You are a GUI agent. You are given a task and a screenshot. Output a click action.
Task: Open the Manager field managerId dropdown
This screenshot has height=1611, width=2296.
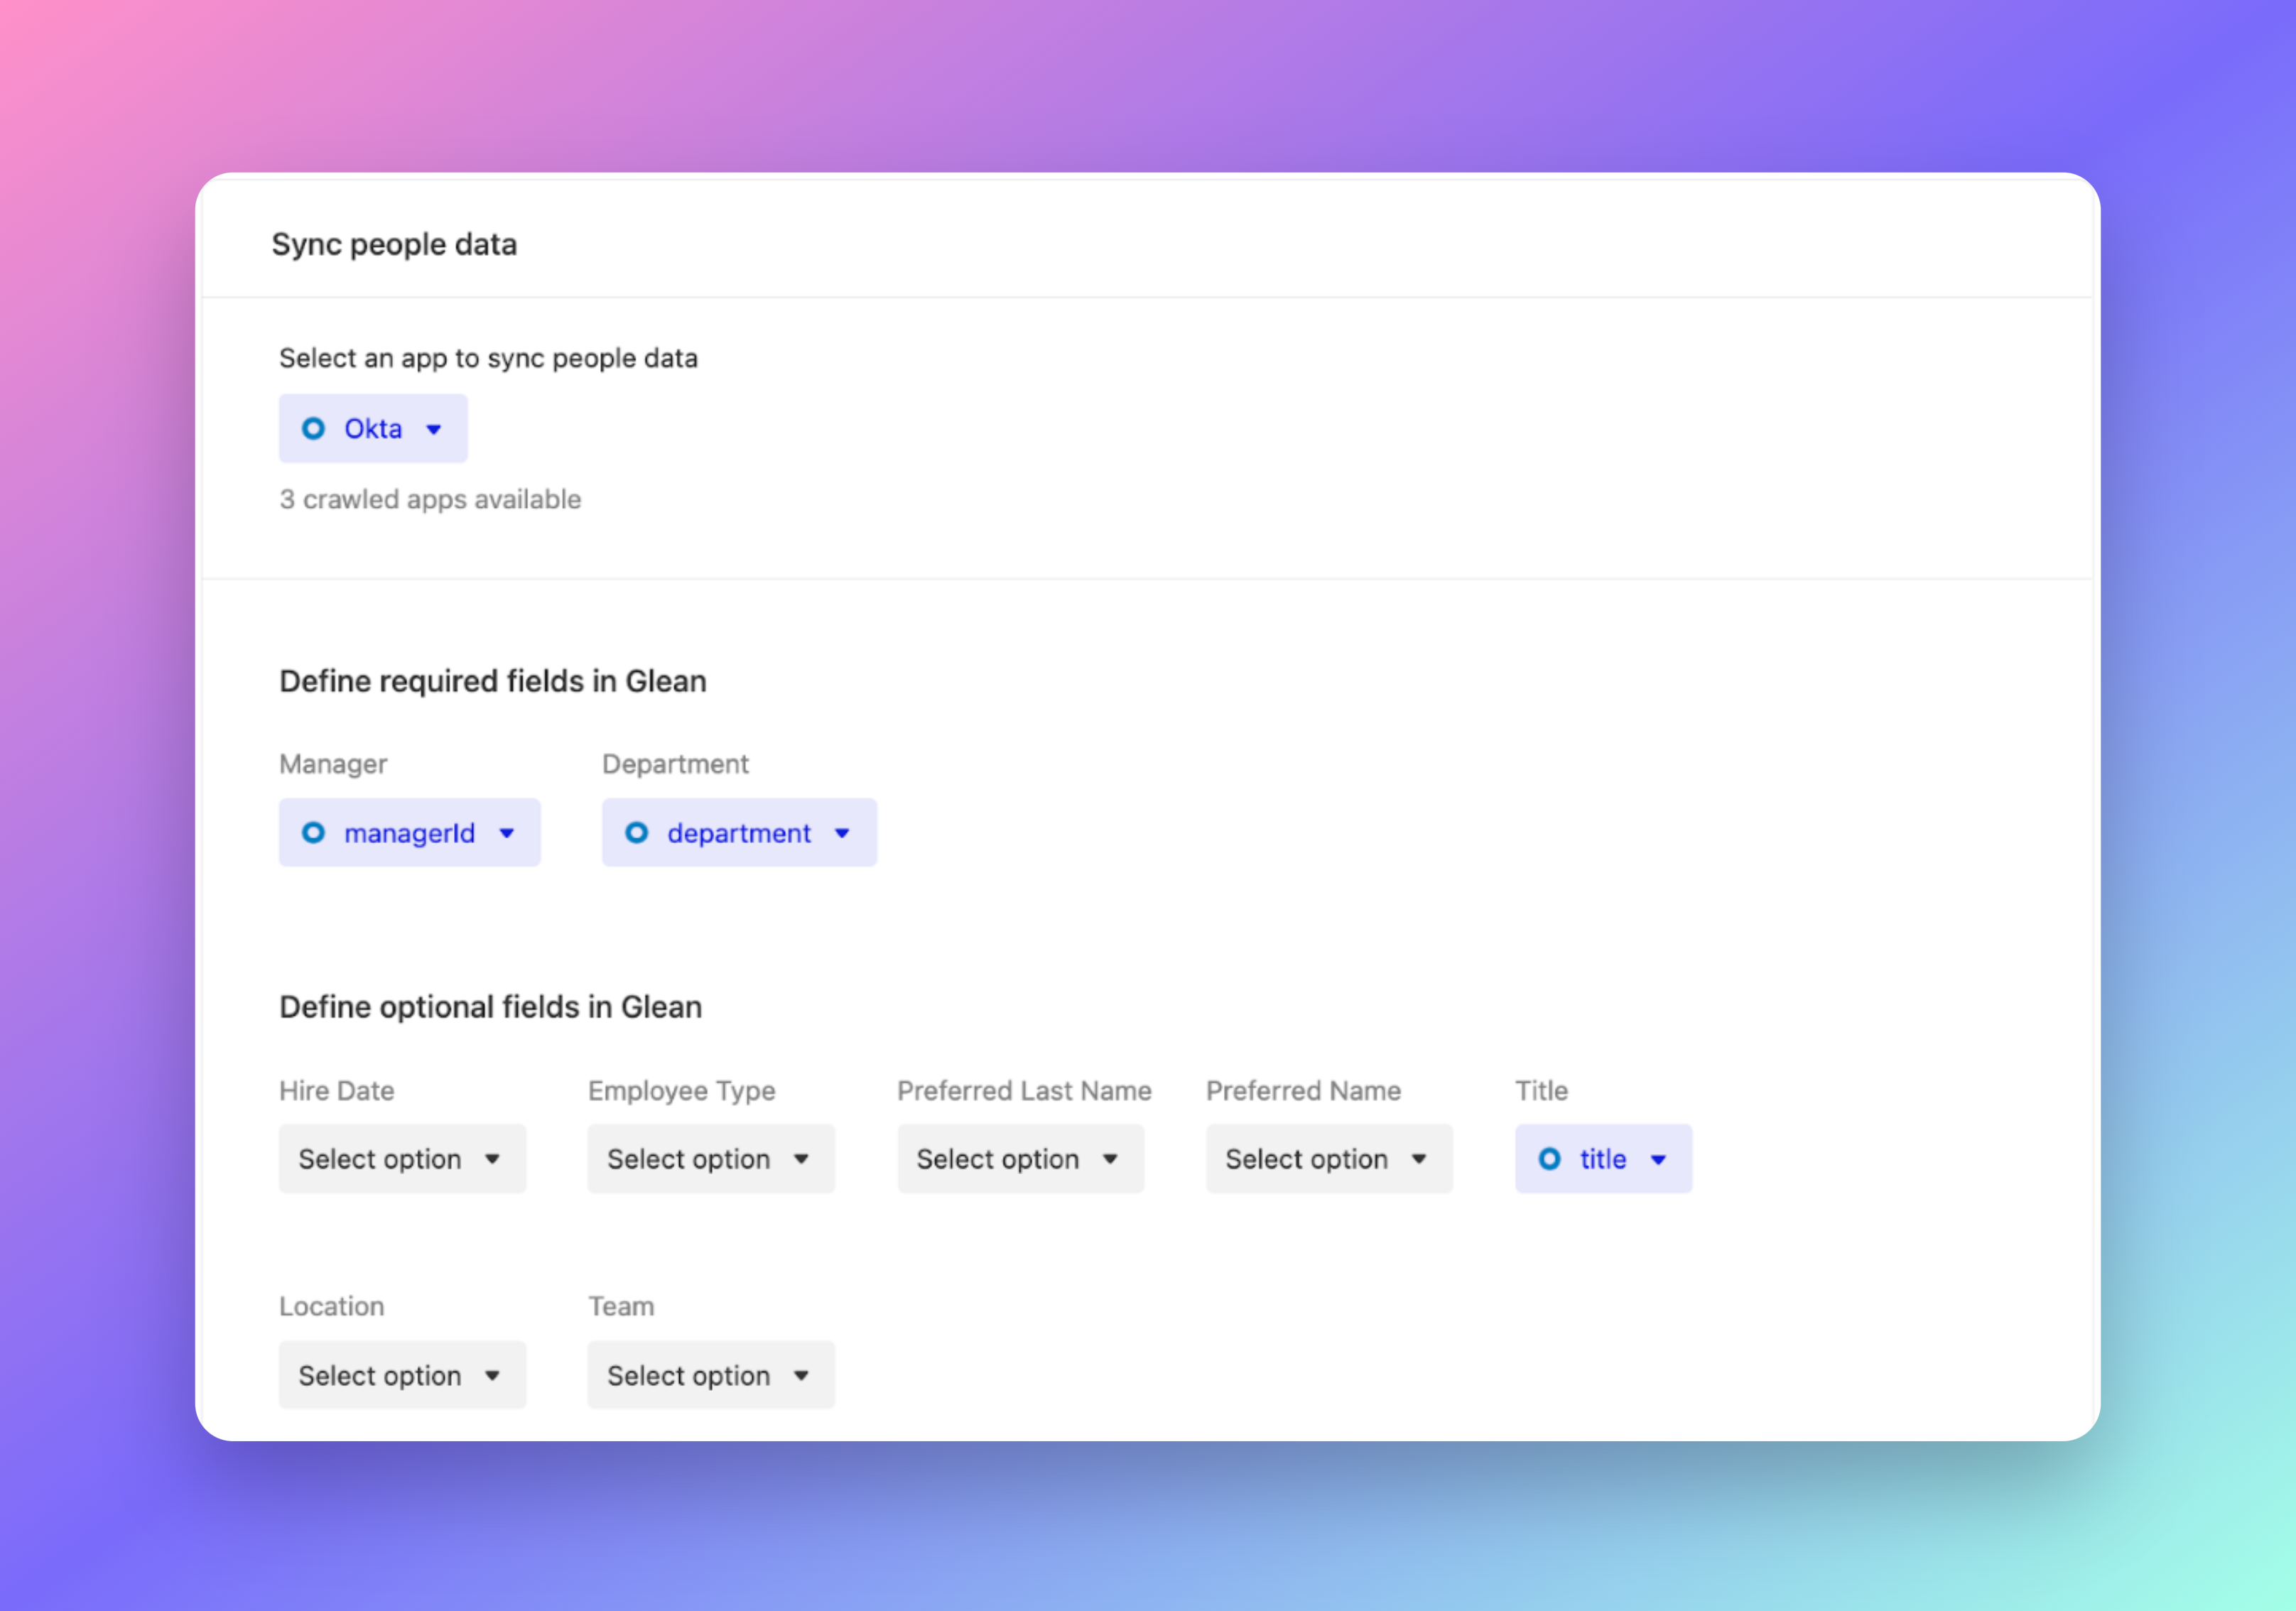point(409,833)
